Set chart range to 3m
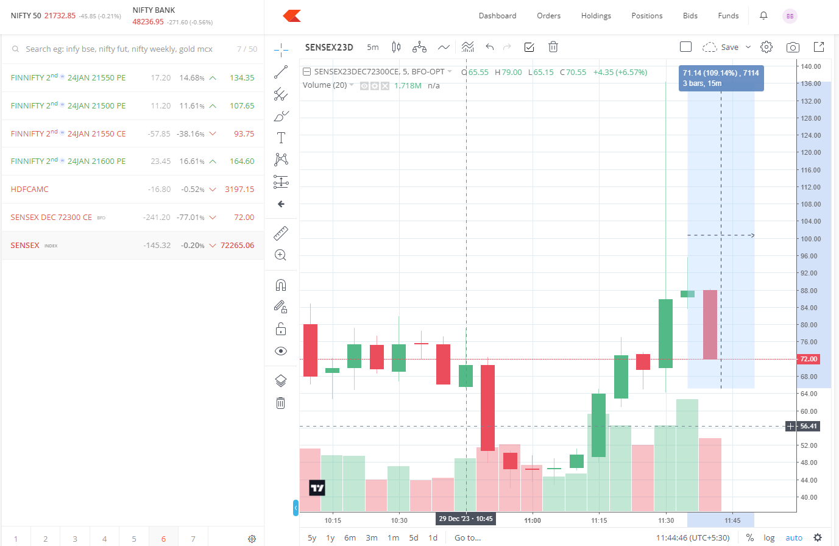This screenshot has height=546, width=839. [372, 537]
